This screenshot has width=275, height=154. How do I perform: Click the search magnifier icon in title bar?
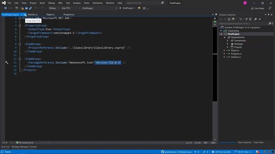tap(162, 3)
